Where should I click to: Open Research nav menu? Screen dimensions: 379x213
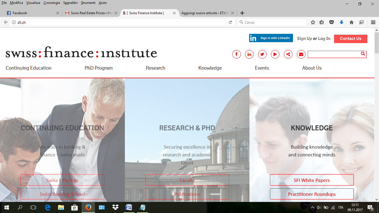coord(155,68)
